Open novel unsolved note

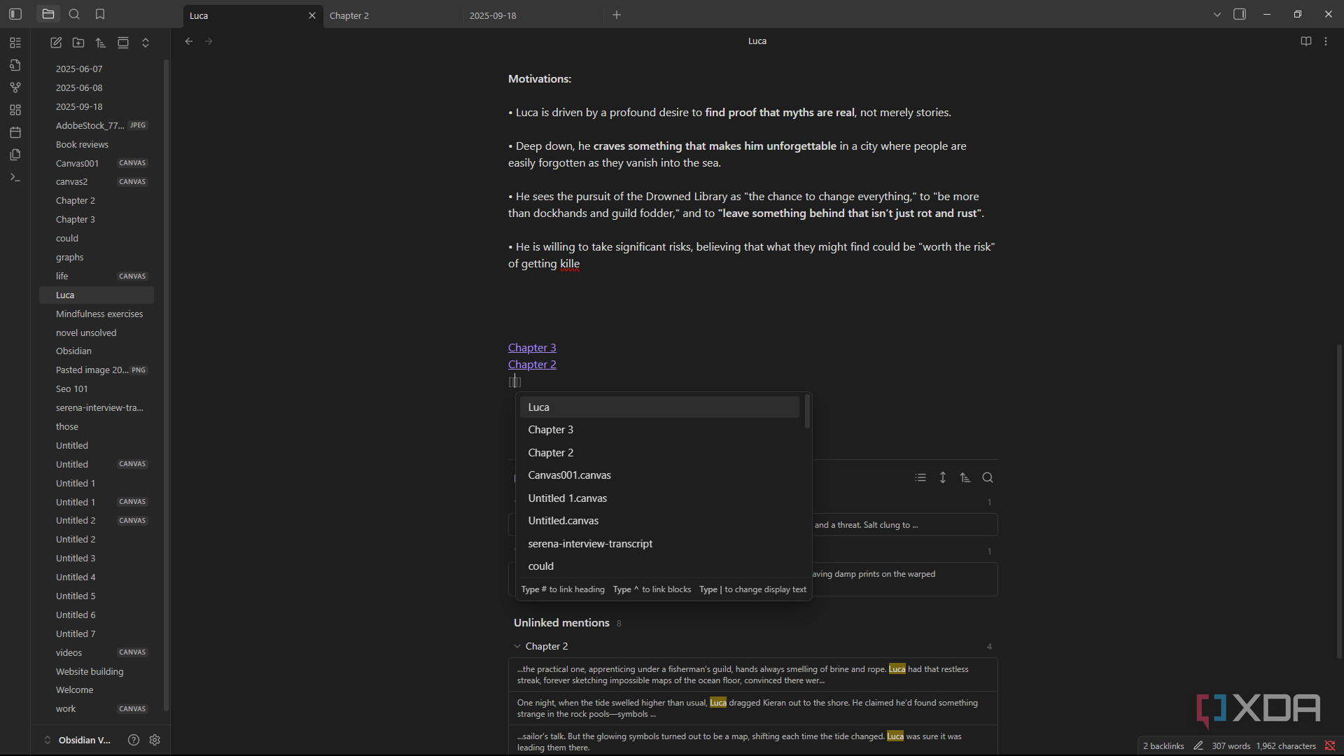pos(97,332)
